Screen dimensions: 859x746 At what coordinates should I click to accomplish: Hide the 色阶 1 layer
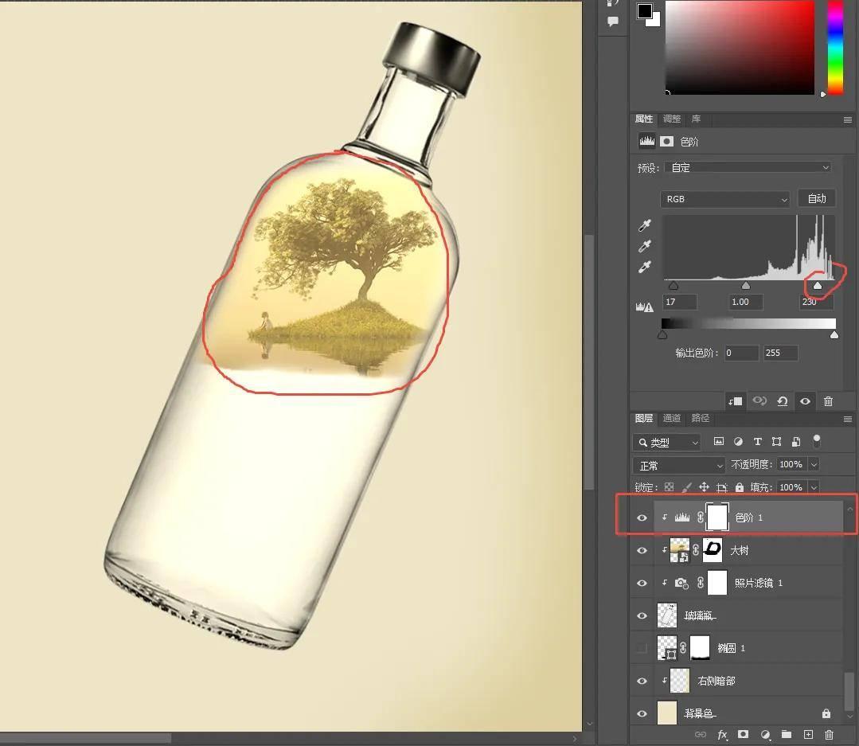642,518
